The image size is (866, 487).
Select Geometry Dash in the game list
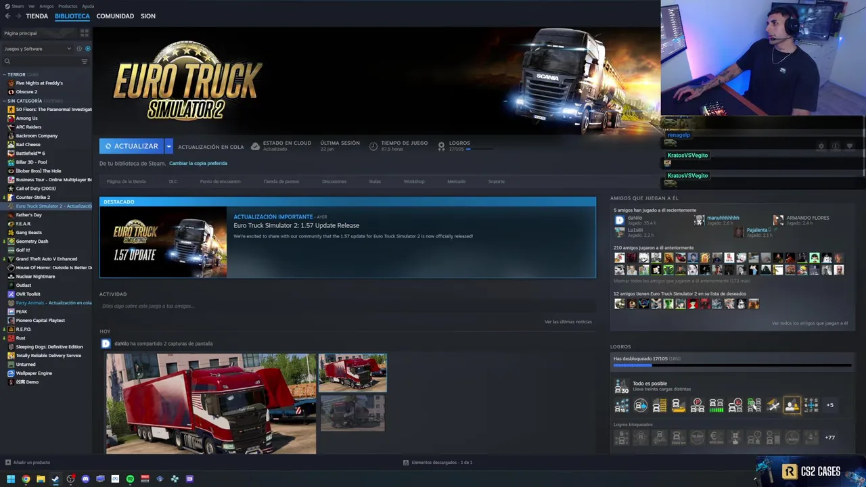[x=32, y=241]
